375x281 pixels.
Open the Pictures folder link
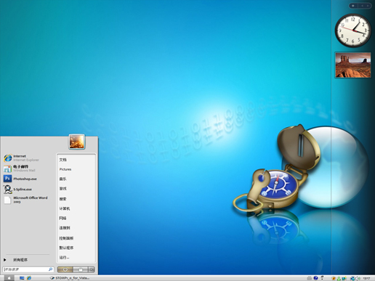point(65,169)
